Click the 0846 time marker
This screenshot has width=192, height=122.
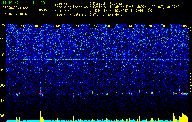112,26
